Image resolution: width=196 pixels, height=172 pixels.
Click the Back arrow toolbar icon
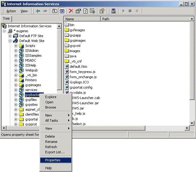click(38, 11)
